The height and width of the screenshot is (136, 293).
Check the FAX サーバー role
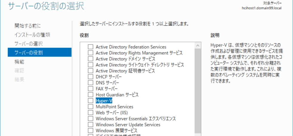(90, 89)
